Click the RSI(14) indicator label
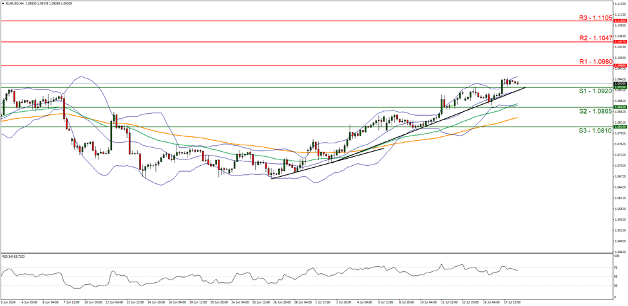The height and width of the screenshot is (306, 628). [x=14, y=256]
